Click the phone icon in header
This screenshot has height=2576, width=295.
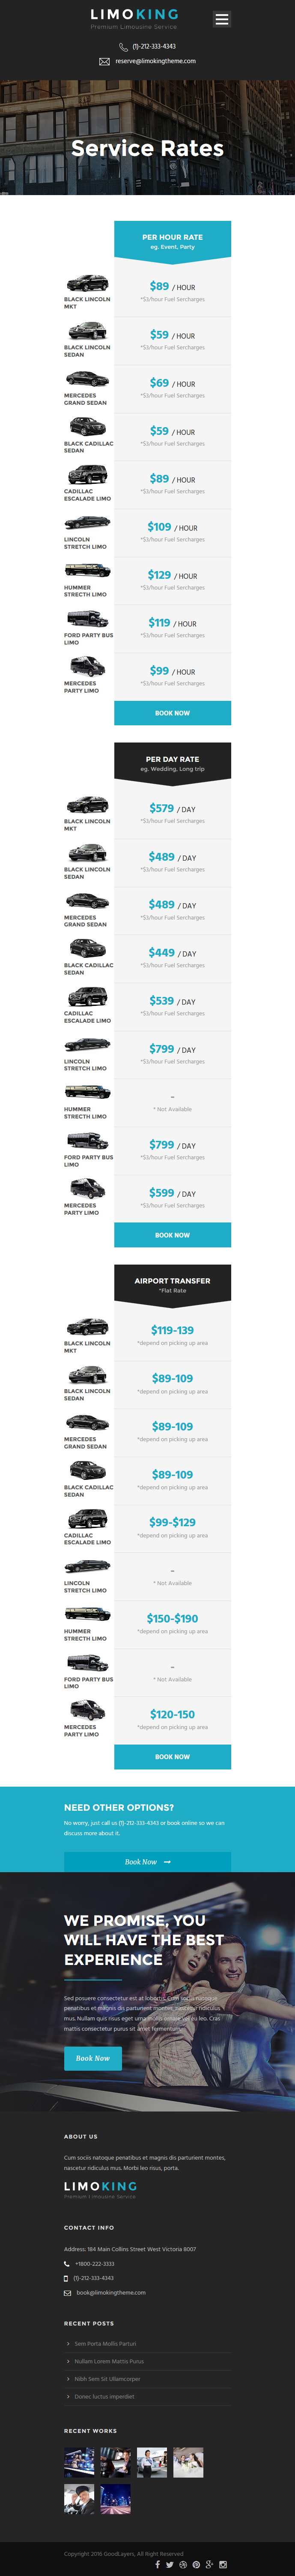tap(124, 46)
